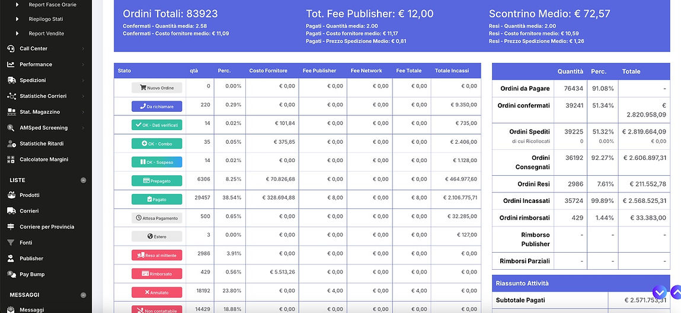Click the scroll down round button
Image resolution: width=681 pixels, height=313 pixels.
click(659, 292)
